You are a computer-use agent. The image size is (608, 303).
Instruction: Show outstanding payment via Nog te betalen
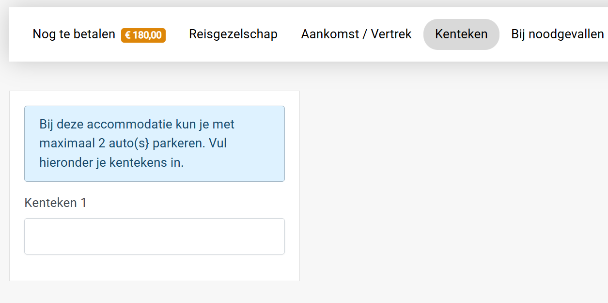[99, 34]
